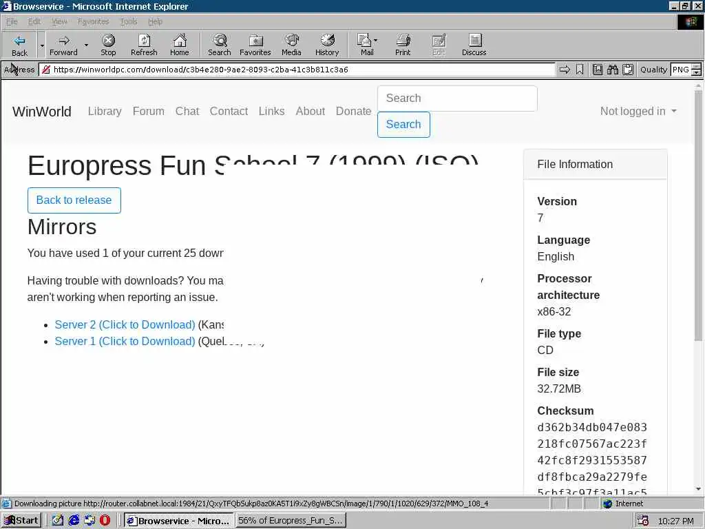This screenshot has width=705, height=529.
Task: Click the Back to release button
Action: [x=74, y=200]
